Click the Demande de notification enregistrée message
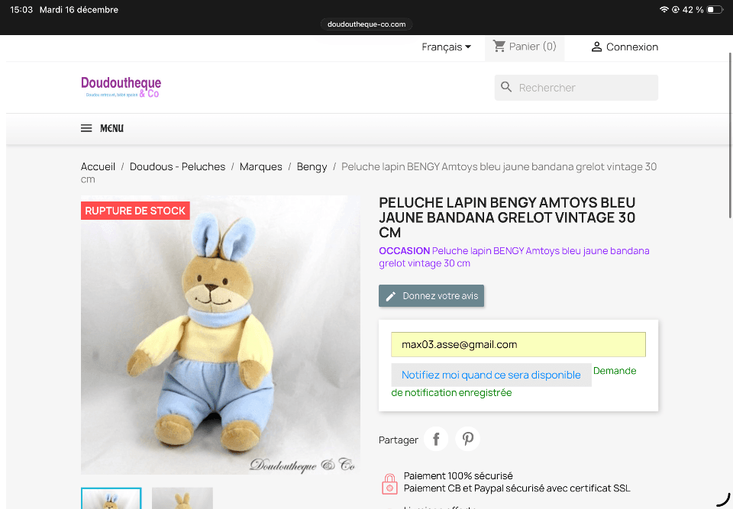The height and width of the screenshot is (509, 733). point(514,382)
